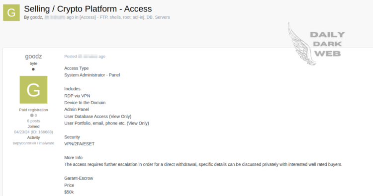Image resolution: width=373 pixels, height=196 pixels.
Task: Open the 'Posted ... ago' timestamp link
Action: (x=85, y=57)
